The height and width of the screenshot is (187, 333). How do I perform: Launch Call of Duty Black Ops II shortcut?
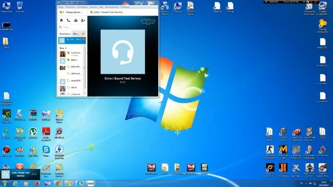click(x=283, y=170)
